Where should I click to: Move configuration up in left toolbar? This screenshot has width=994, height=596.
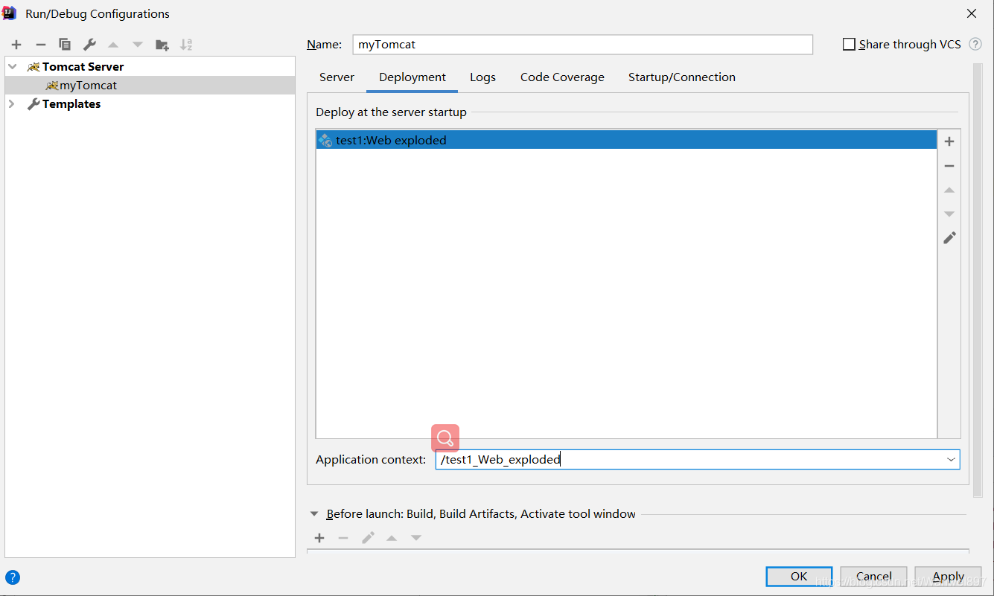click(113, 45)
